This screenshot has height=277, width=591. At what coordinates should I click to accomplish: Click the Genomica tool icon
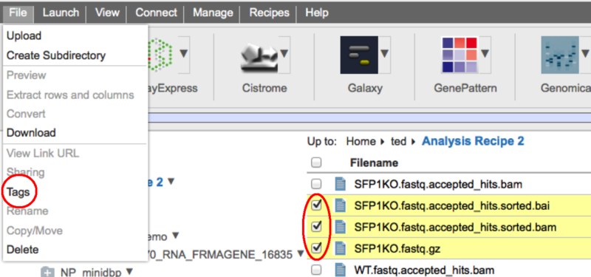560,55
